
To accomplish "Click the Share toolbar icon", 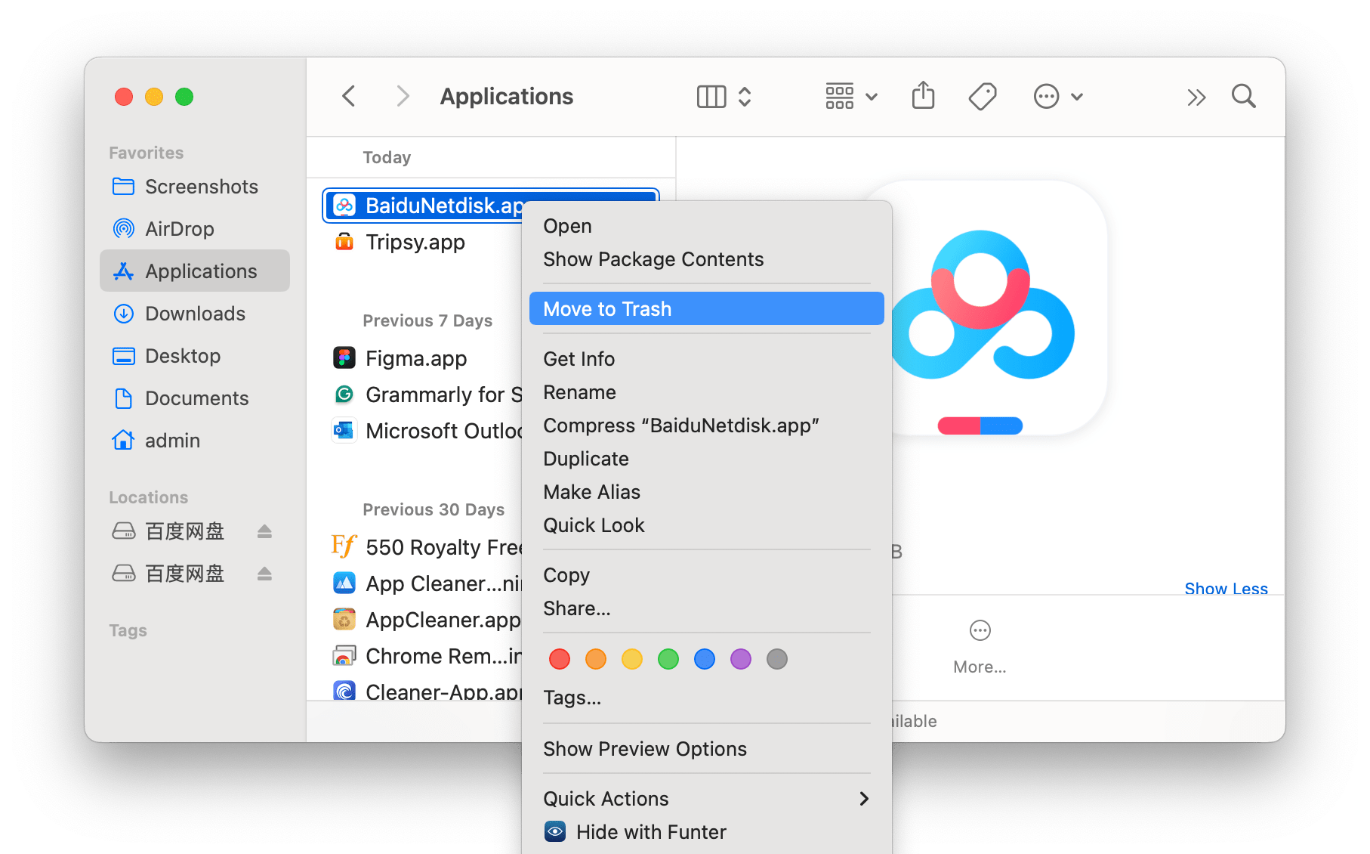I will pyautogui.click(x=923, y=96).
